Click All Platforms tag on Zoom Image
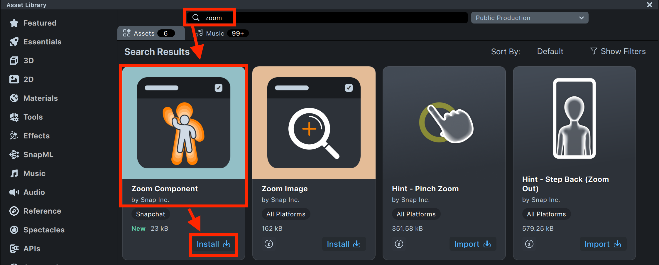 coord(286,214)
